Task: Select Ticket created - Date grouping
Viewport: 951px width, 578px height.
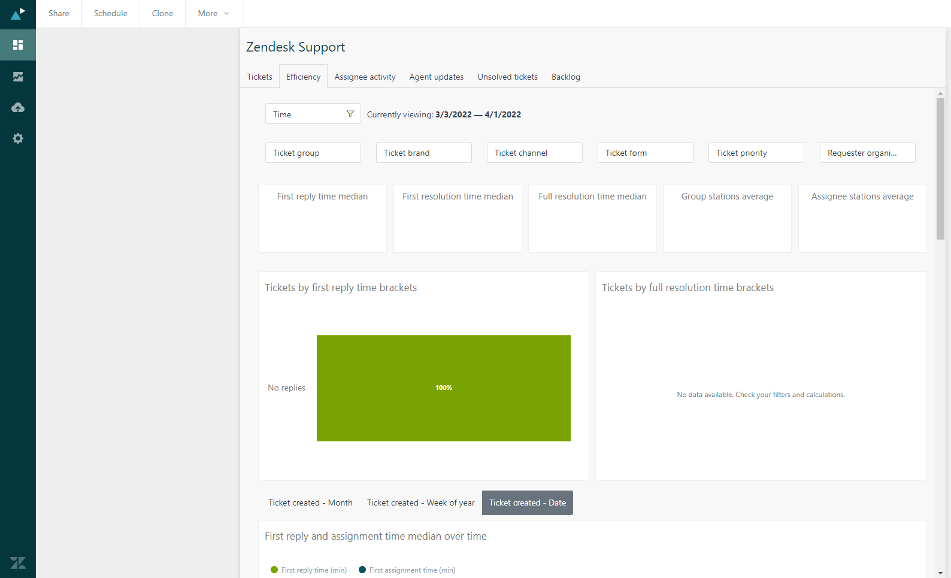Action: coord(528,503)
